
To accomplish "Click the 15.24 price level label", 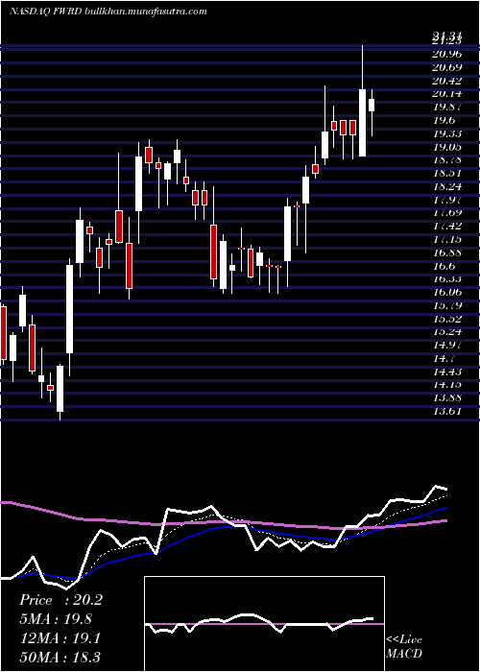I will click(x=447, y=332).
